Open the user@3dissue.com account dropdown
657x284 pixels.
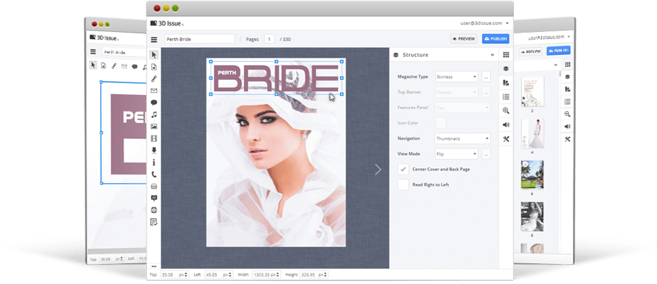485,23
